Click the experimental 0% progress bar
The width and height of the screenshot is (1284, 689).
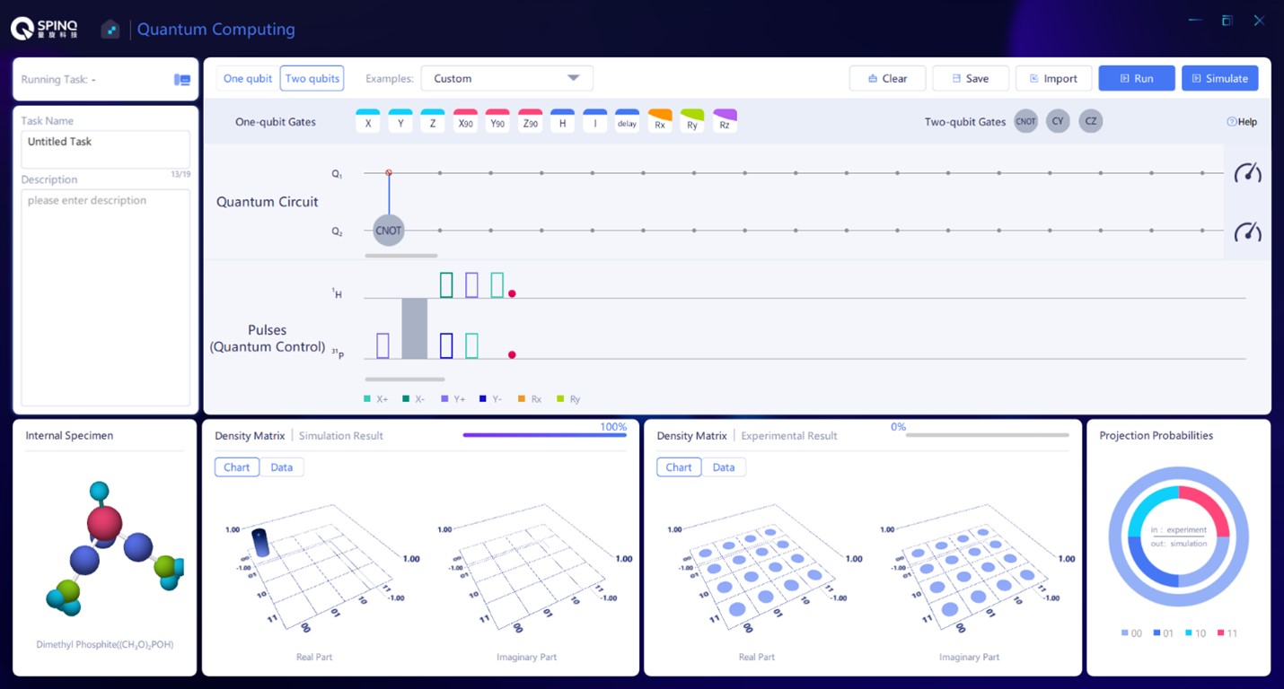click(988, 435)
